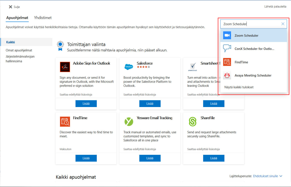Click the Yesware Email Tracking logo
The width and height of the screenshot is (291, 187).
129,122
